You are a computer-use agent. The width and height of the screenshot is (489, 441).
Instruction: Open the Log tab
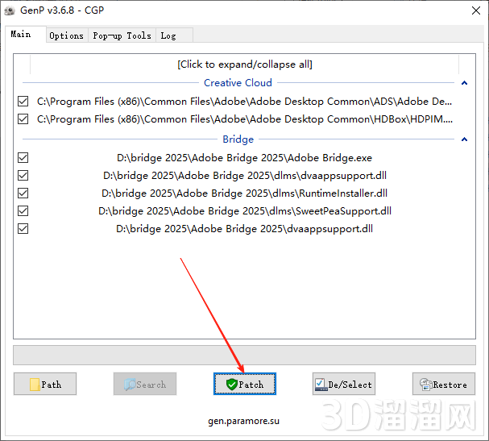[x=174, y=35]
